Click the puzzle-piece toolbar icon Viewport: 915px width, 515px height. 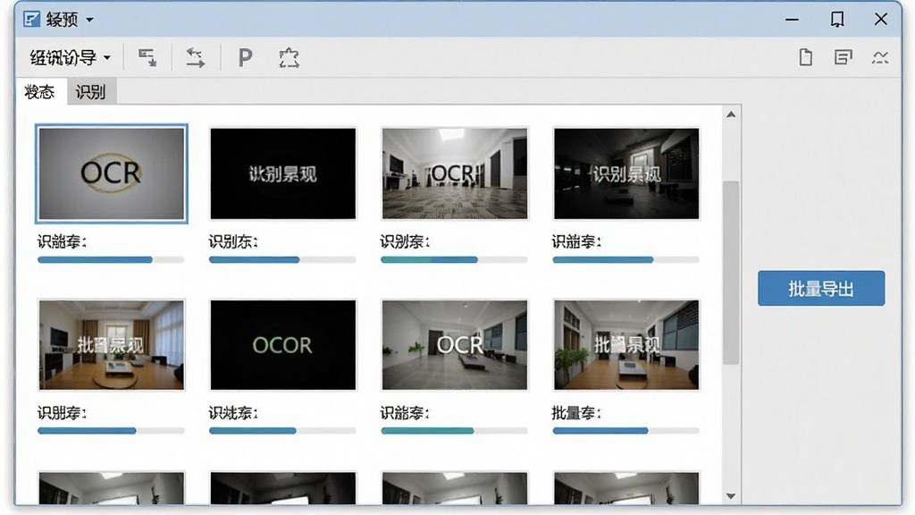(289, 57)
